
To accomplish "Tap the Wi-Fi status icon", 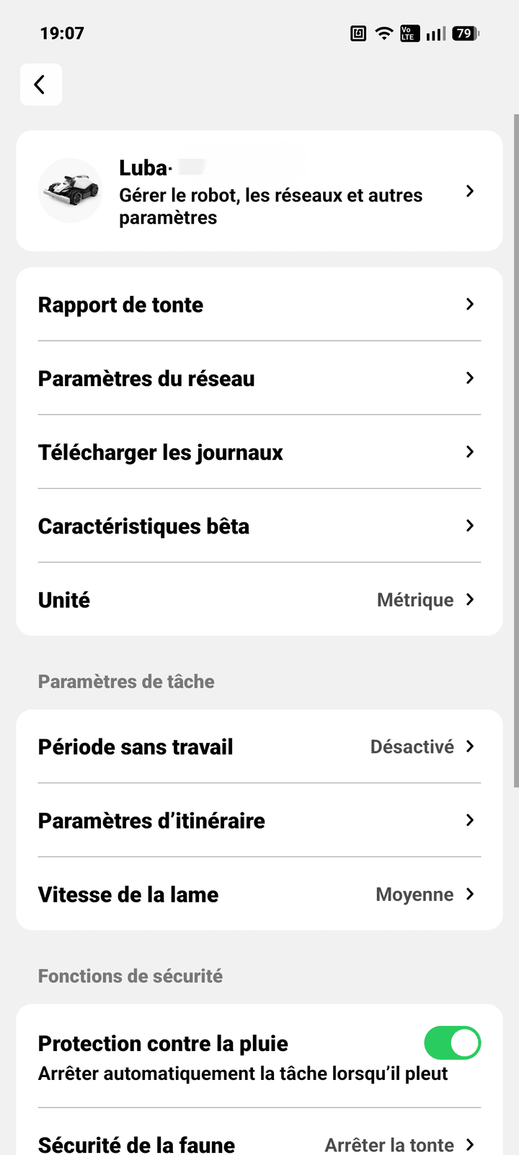I will [x=384, y=33].
